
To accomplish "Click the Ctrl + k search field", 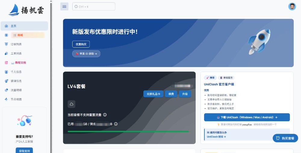I will point(94,7).
